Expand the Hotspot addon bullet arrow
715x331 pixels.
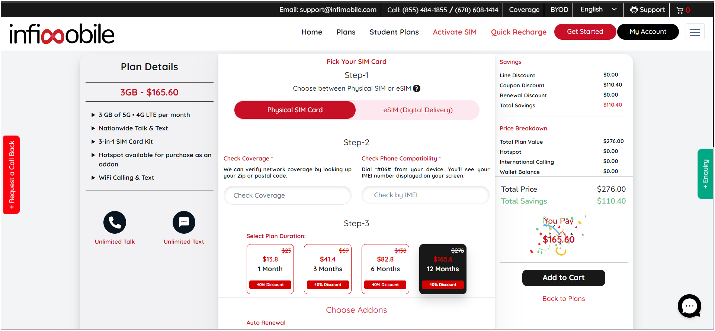[93, 155]
